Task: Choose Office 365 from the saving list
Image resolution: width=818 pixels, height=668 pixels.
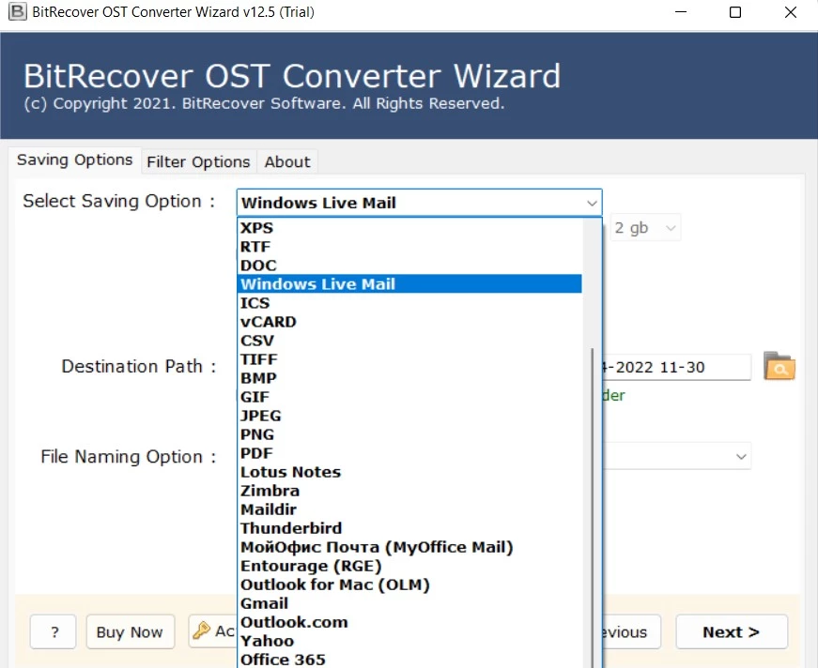Action: pos(409,660)
